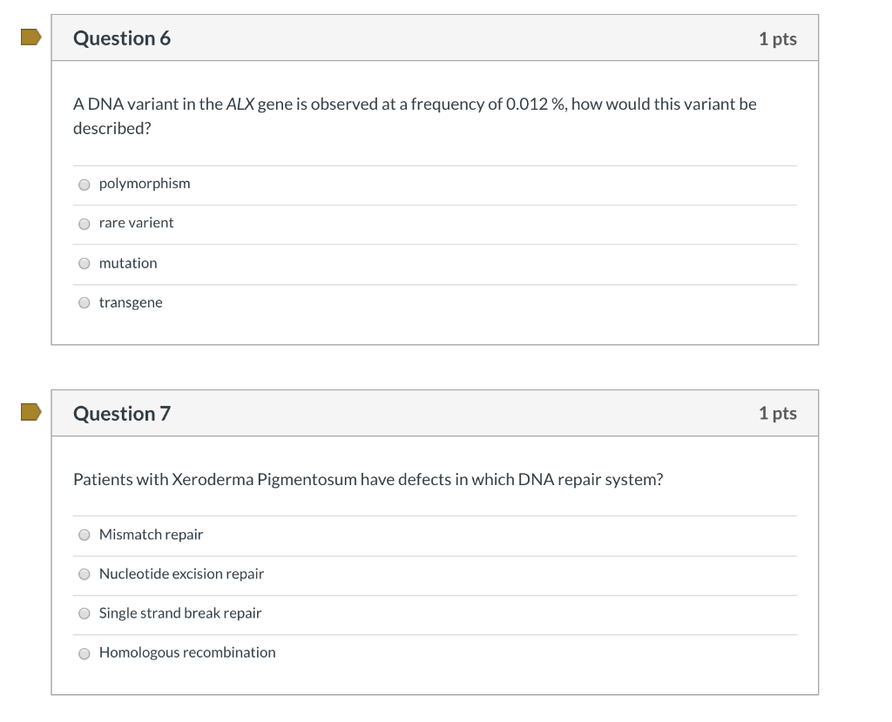The width and height of the screenshot is (892, 722).
Task: Click the transgene label text
Action: coord(131,303)
